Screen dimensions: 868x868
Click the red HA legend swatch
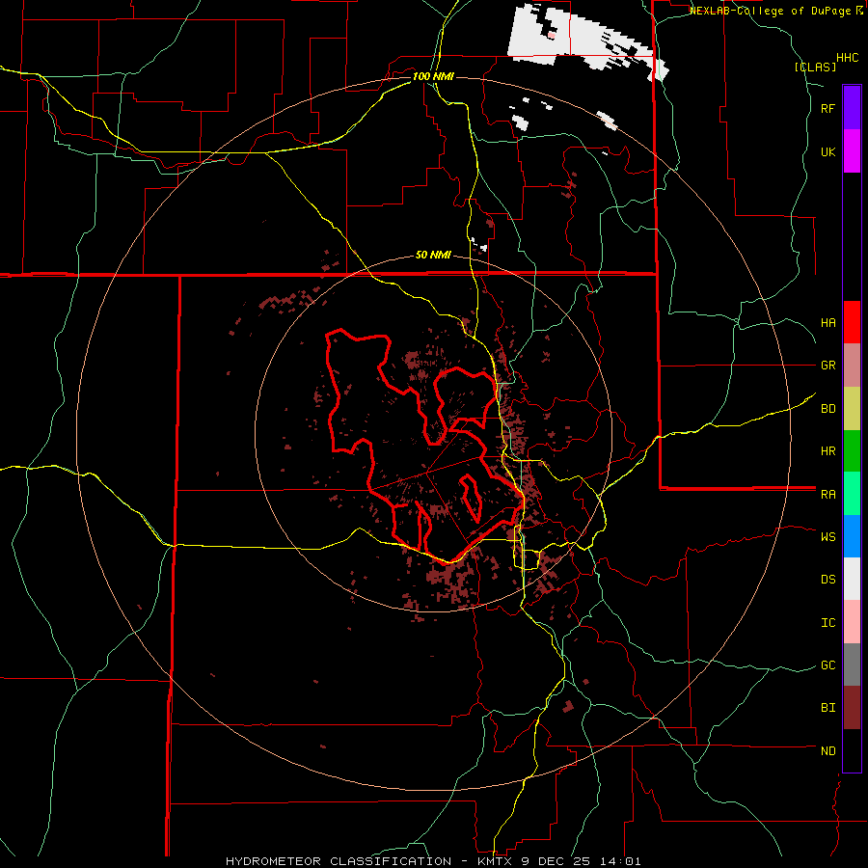click(852, 322)
